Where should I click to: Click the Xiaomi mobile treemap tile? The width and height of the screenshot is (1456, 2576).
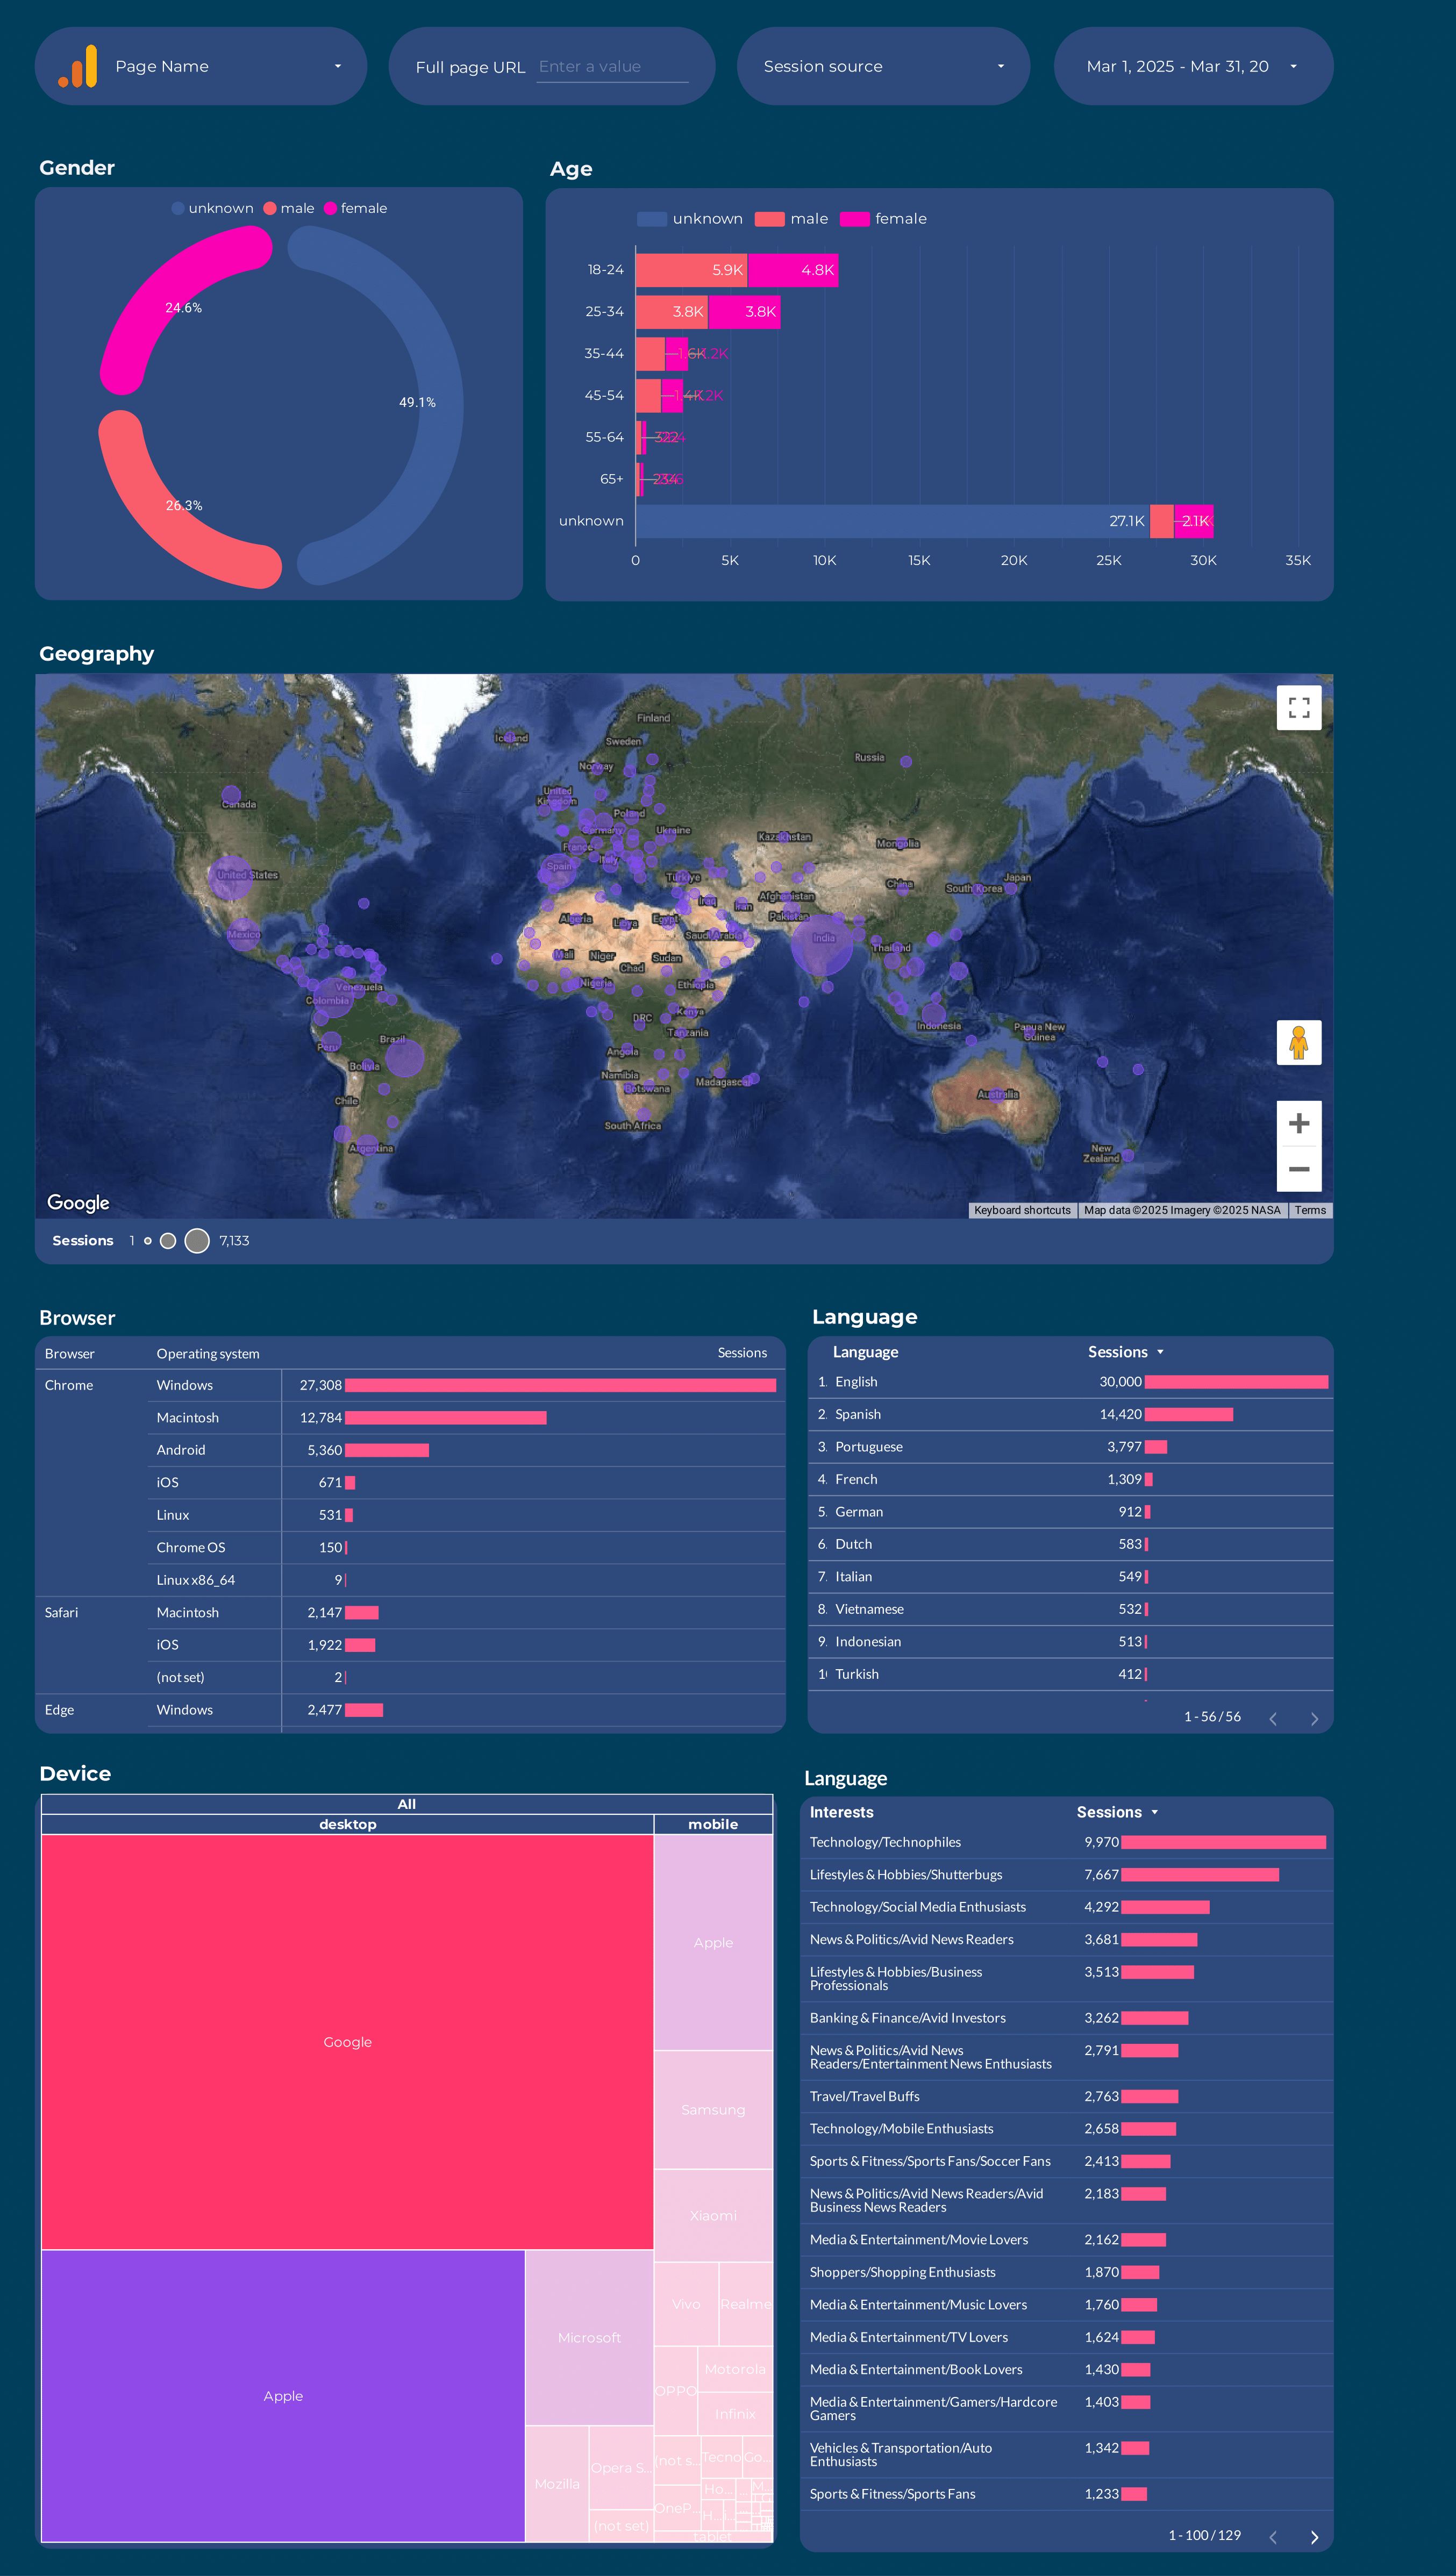(x=713, y=2215)
